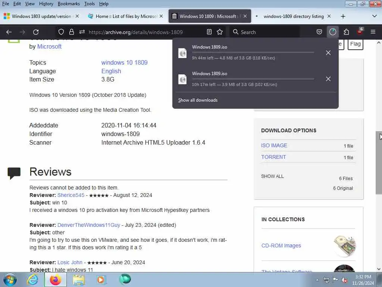Click the CD-ROM Images collection thumbnail
Image resolution: width=382 pixels, height=287 pixels.
344,246
